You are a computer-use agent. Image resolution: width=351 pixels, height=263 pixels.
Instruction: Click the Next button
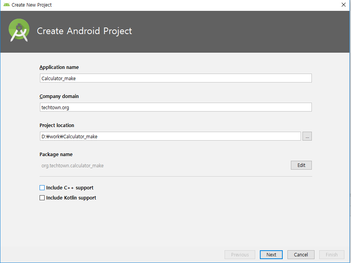point(271,254)
